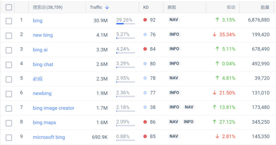Sort by the 数量 column header

click(x=265, y=7)
